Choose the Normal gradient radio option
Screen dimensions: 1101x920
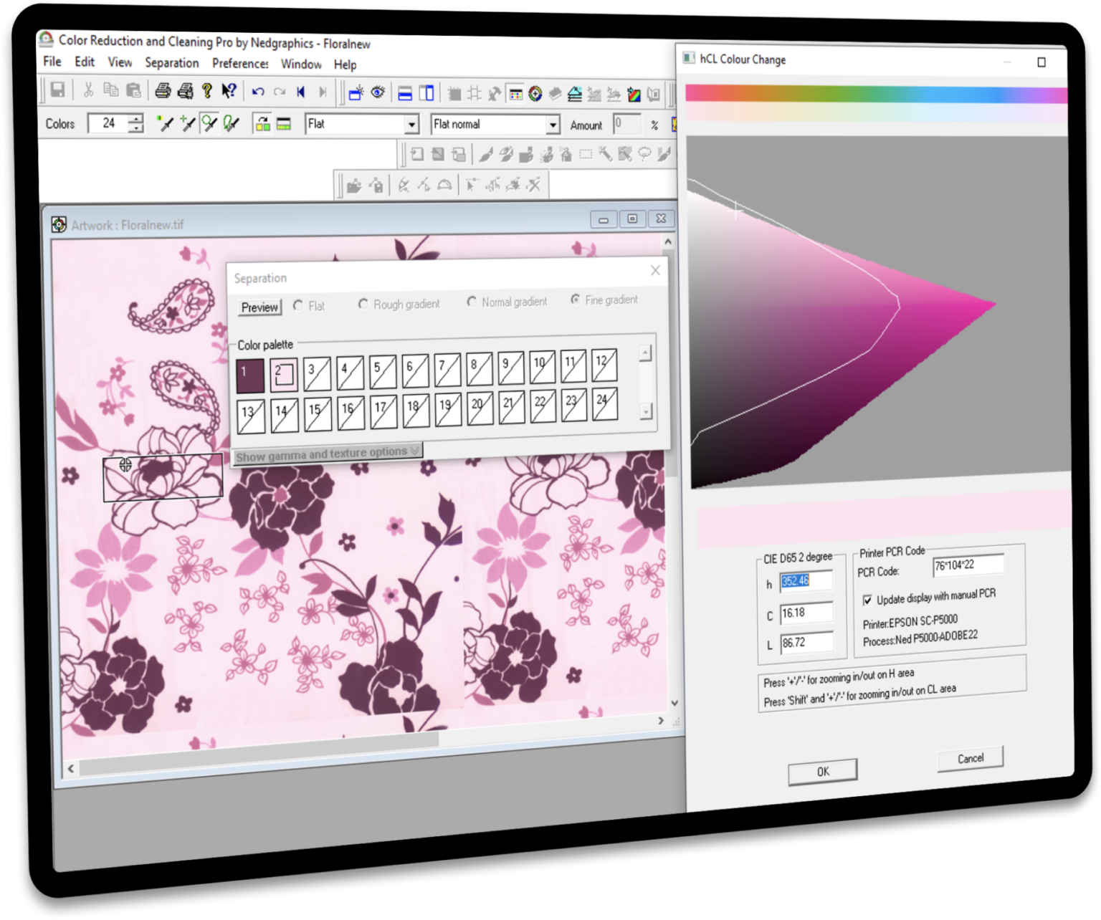[x=472, y=302]
